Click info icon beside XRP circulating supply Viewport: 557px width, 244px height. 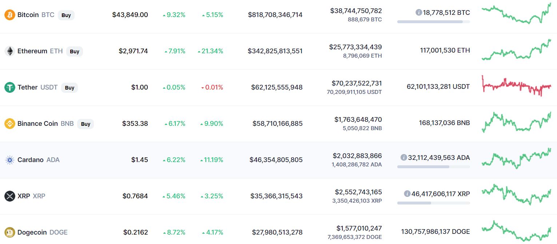[407, 194]
